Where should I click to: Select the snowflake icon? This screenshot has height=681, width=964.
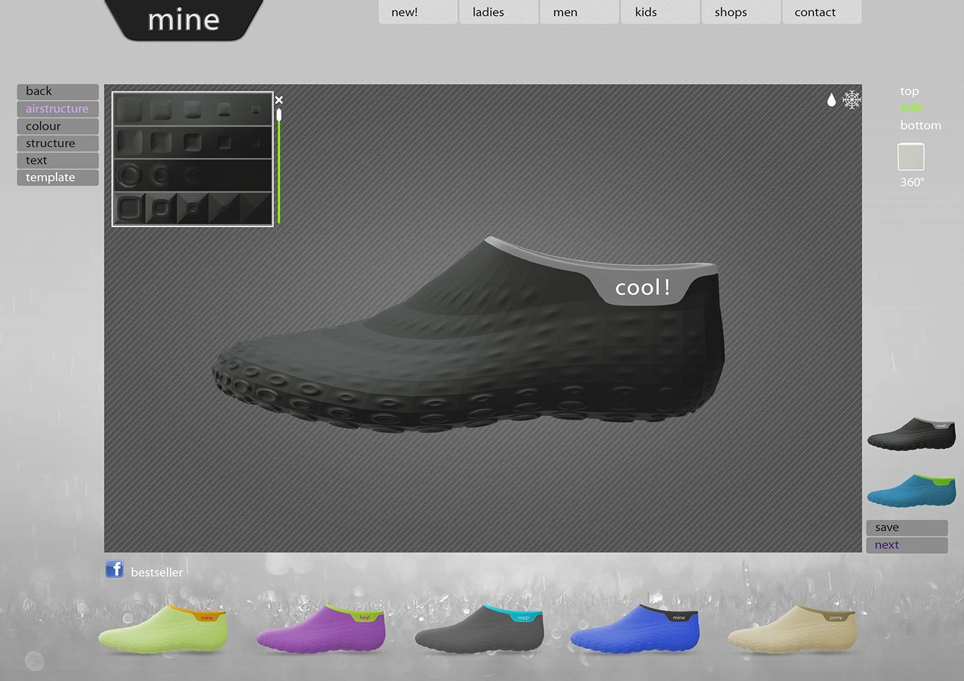click(x=852, y=99)
